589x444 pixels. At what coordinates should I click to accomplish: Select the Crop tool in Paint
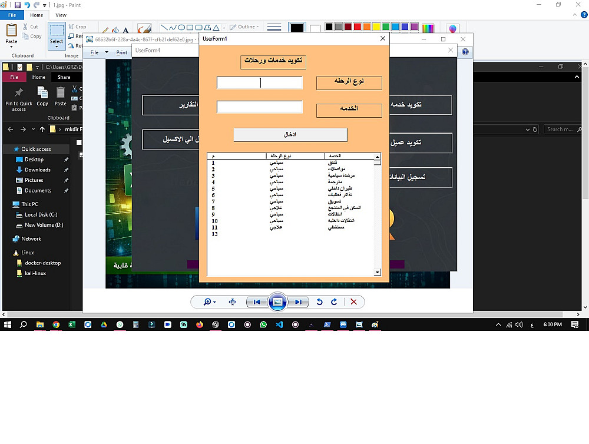77,26
